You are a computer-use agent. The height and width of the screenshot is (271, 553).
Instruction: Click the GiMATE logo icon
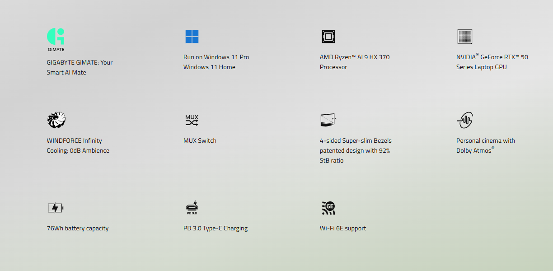pyautogui.click(x=56, y=39)
